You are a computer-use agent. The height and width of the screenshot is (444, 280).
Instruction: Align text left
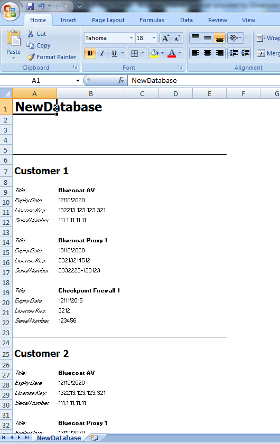pyautogui.click(x=195, y=53)
